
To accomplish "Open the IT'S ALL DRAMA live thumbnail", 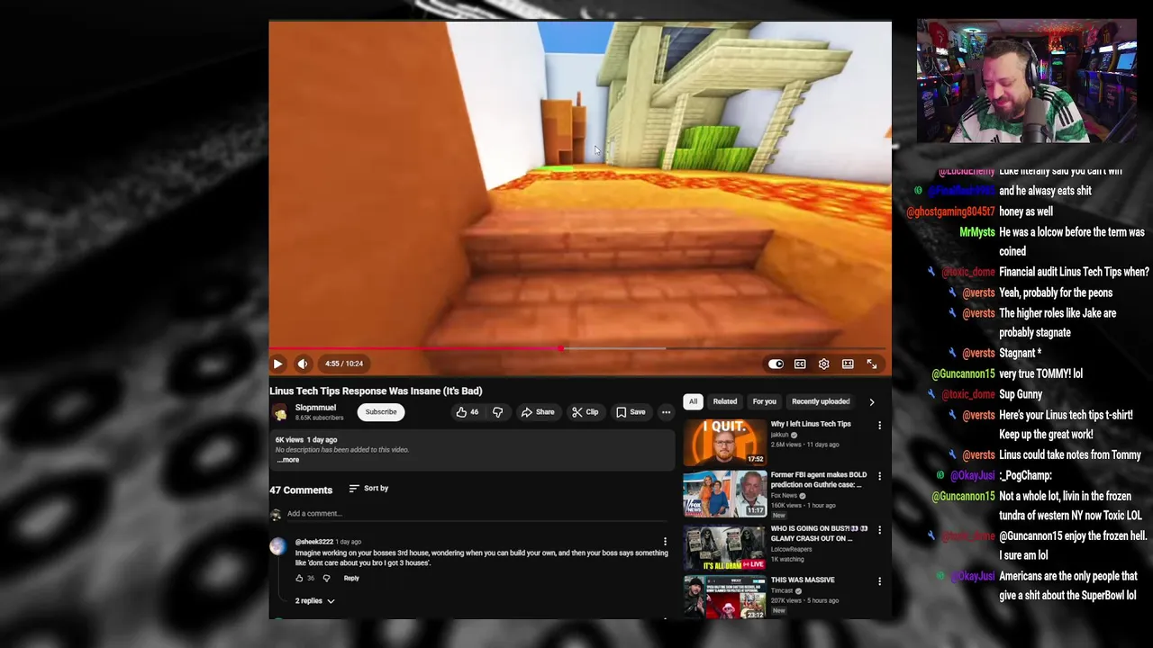I will pos(724,547).
